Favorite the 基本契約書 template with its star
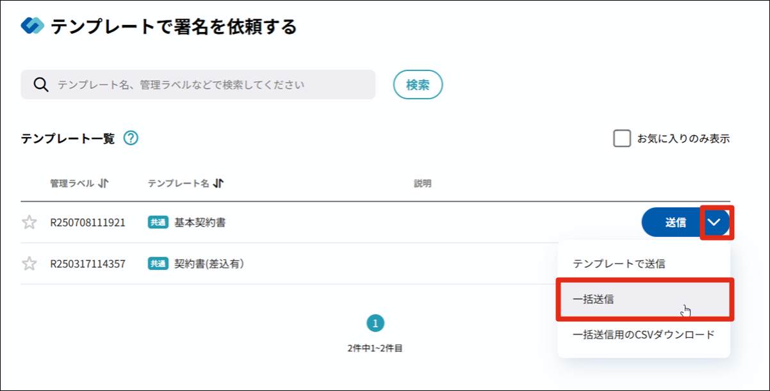The width and height of the screenshot is (770, 391). (x=29, y=223)
